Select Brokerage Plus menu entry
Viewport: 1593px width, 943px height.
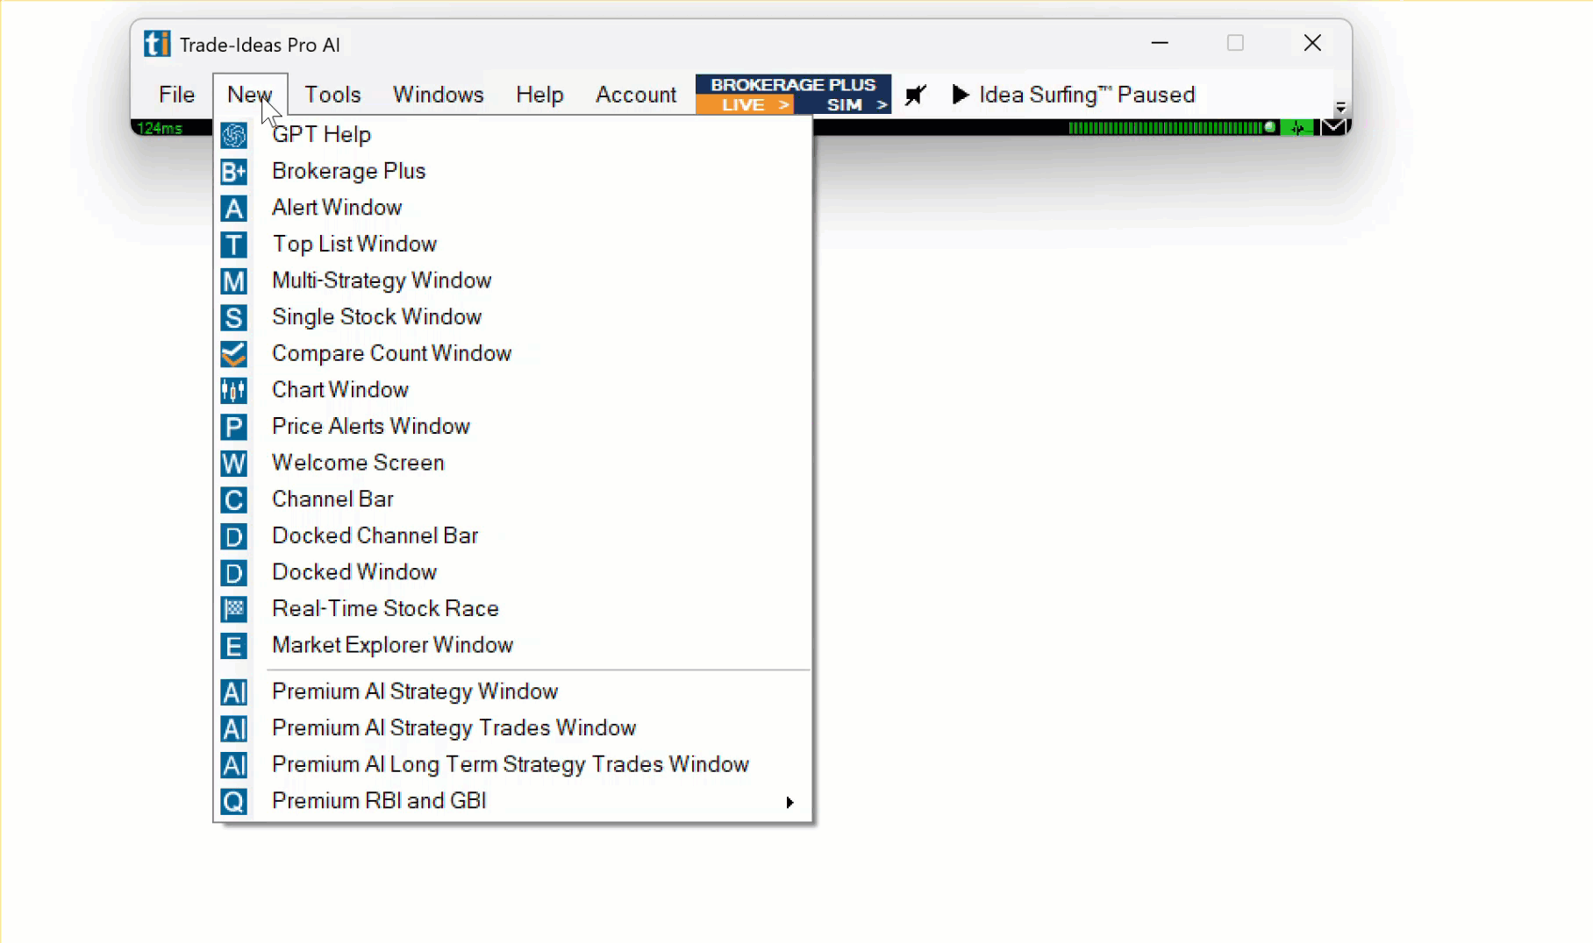pyautogui.click(x=513, y=171)
